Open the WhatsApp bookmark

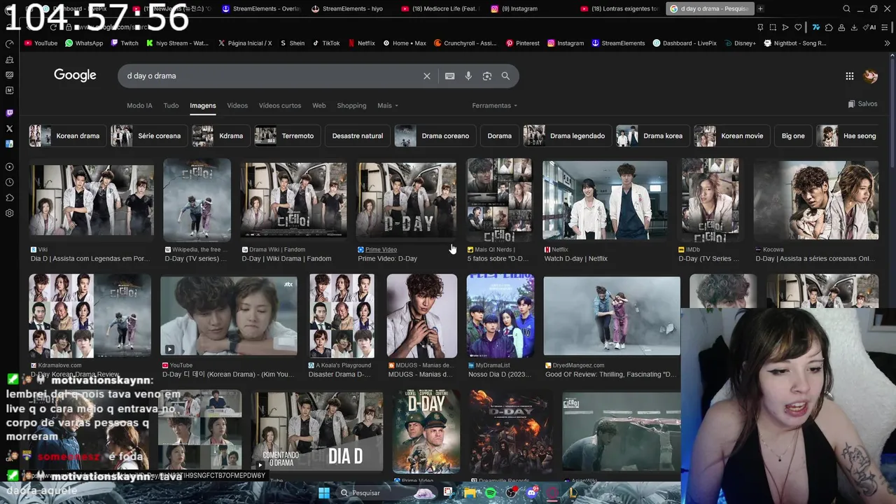[x=84, y=43]
